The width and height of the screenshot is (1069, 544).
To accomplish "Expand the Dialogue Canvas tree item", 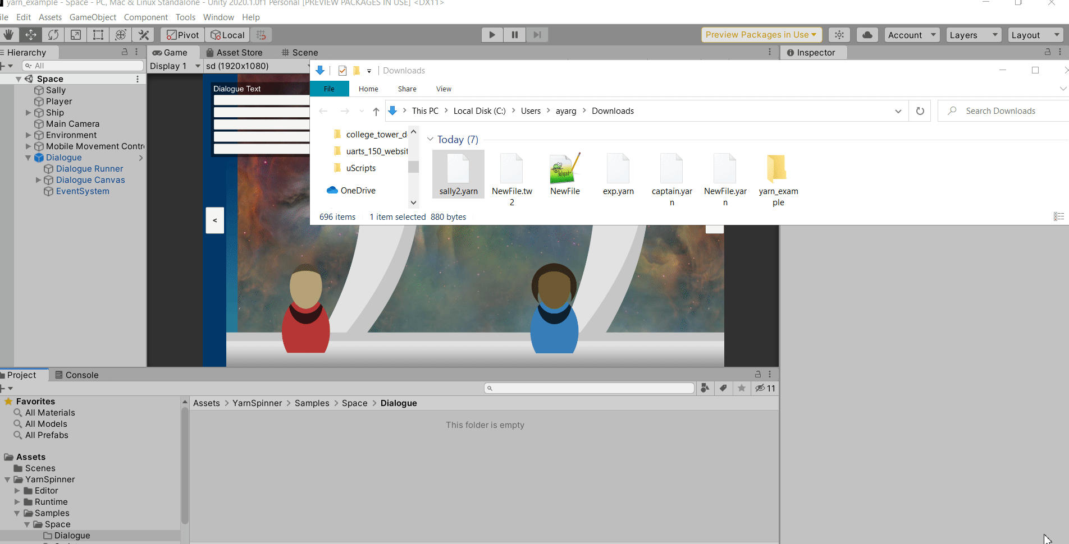I will click(x=38, y=180).
